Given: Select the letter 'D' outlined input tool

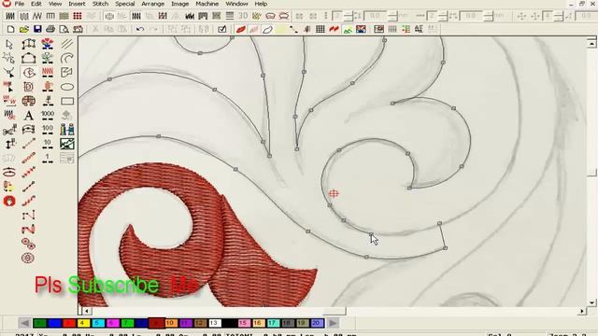Looking at the screenshot, I should 29,87.
